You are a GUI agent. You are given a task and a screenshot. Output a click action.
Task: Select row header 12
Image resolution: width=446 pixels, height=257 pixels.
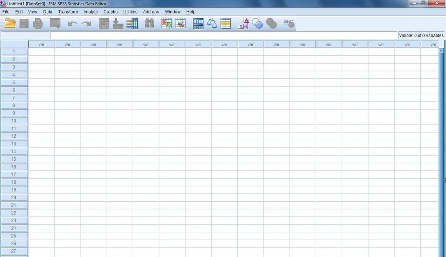(14, 136)
